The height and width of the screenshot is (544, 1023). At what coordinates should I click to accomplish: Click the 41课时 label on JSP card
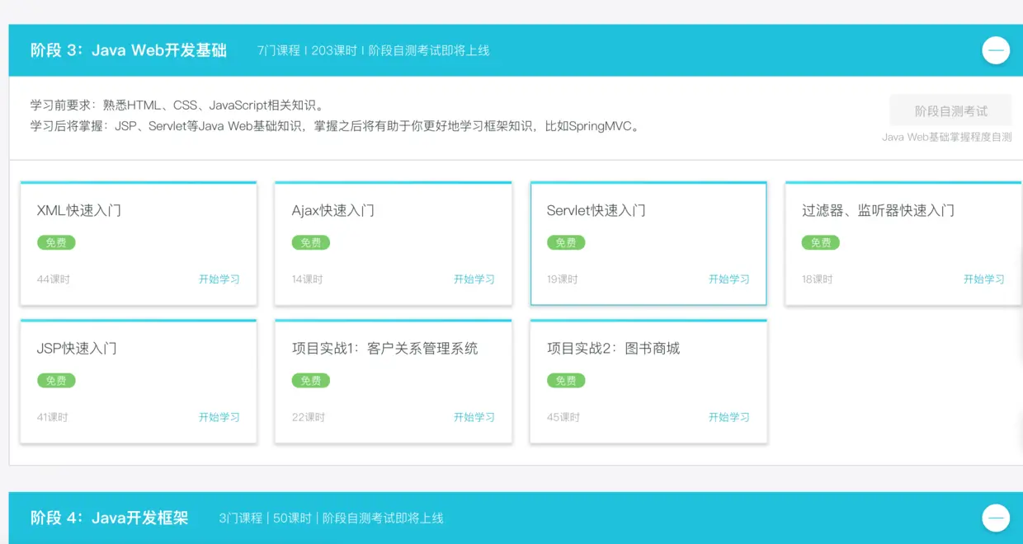[53, 417]
